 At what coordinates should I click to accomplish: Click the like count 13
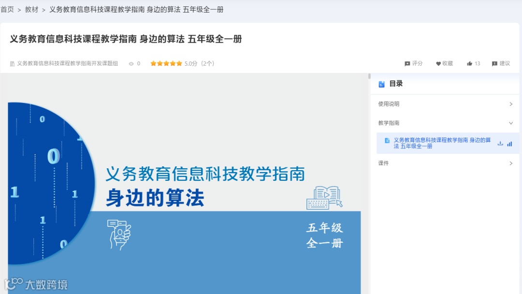click(478, 63)
